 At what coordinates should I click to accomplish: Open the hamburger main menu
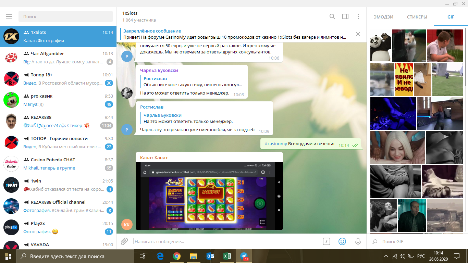tap(9, 16)
